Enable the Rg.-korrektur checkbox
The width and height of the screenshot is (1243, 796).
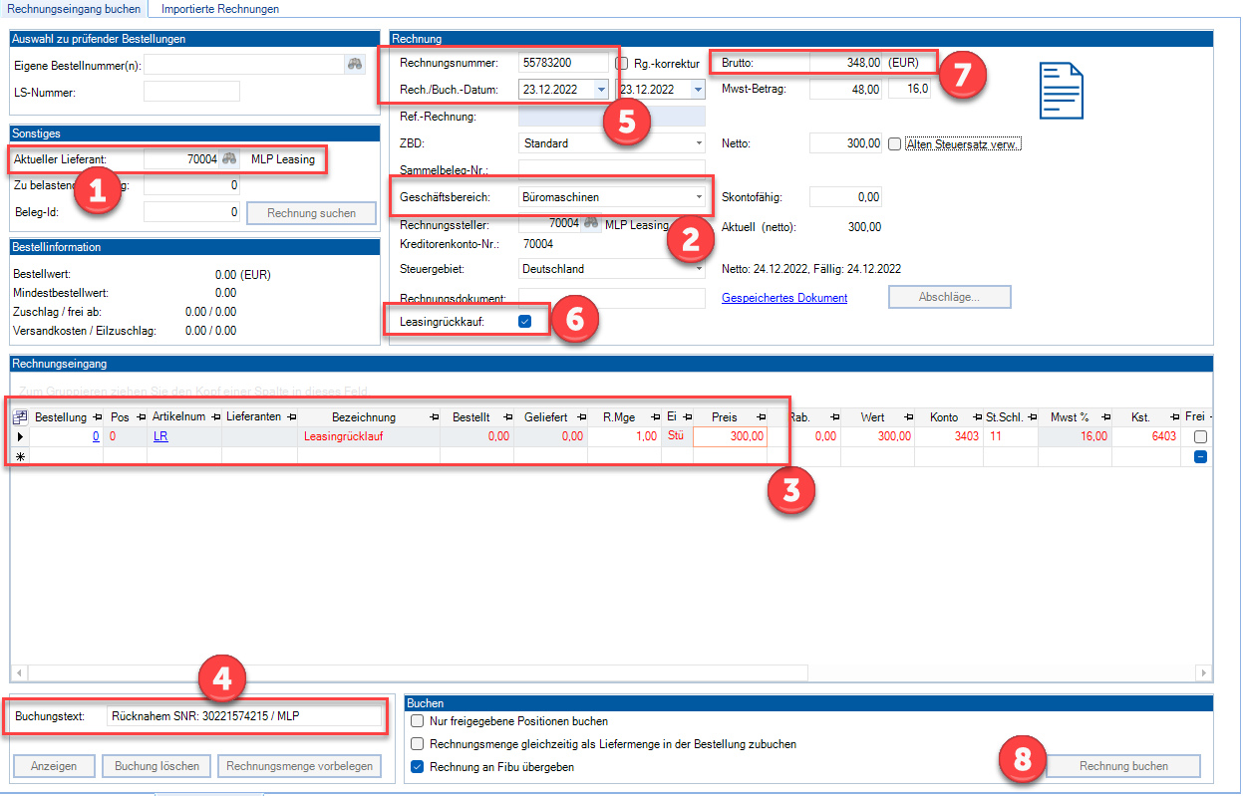point(622,63)
